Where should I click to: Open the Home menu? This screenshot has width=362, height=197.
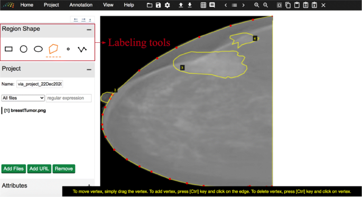click(x=27, y=5)
